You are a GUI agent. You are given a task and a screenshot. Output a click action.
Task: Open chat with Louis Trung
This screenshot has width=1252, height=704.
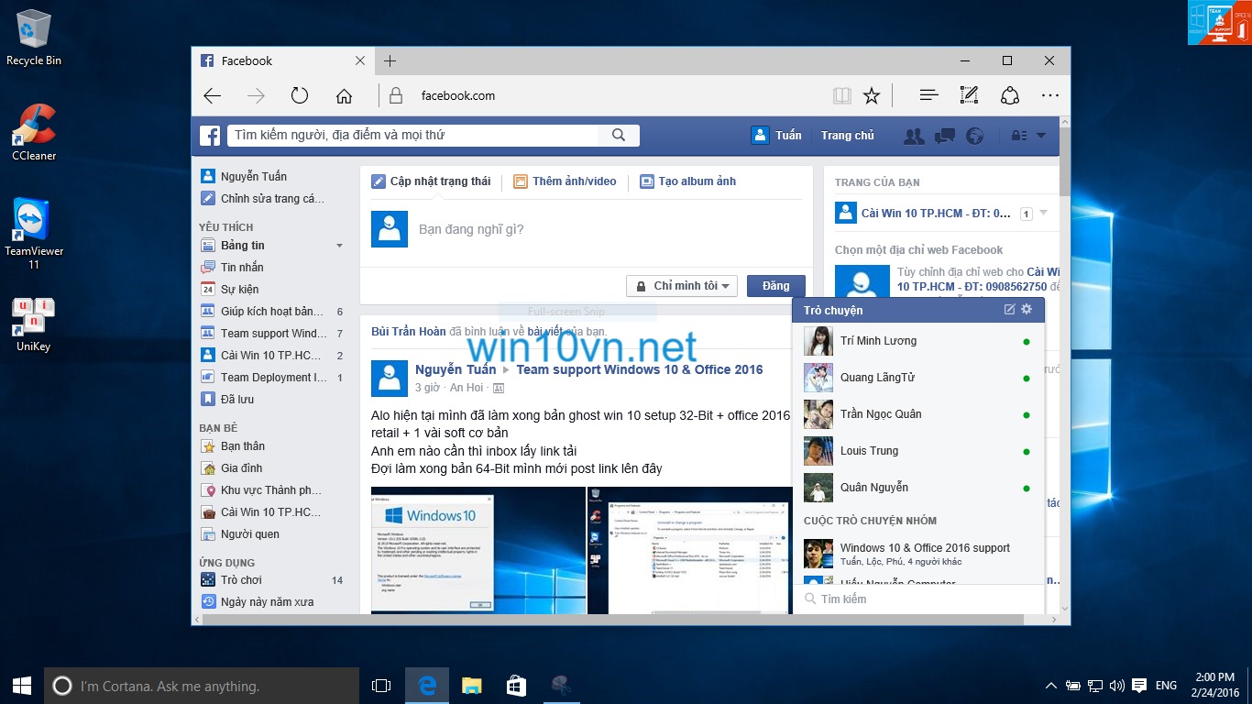(x=918, y=451)
